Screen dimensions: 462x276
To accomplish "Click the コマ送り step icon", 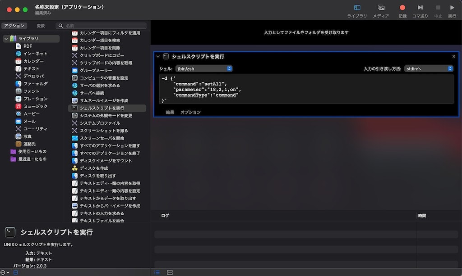I will (420, 8).
